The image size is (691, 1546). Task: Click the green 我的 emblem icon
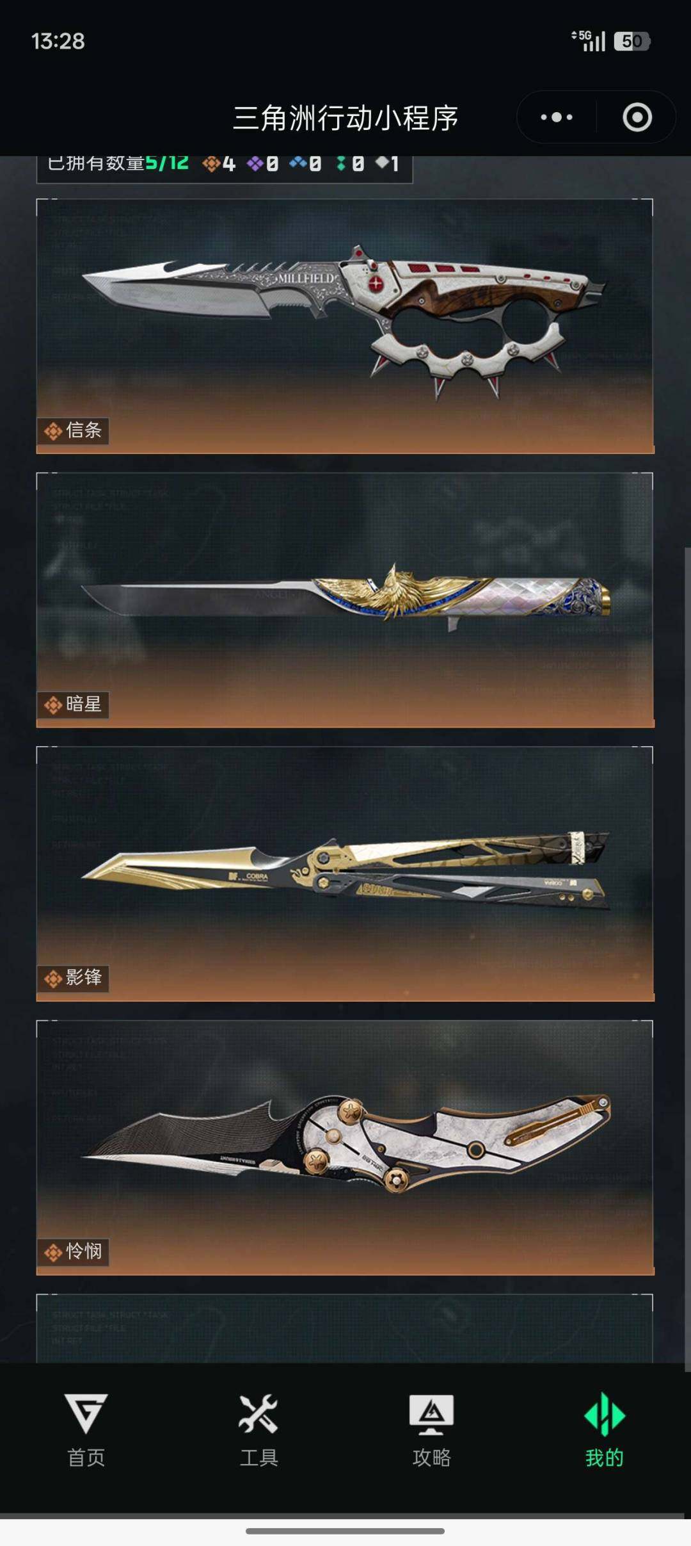click(x=604, y=1414)
